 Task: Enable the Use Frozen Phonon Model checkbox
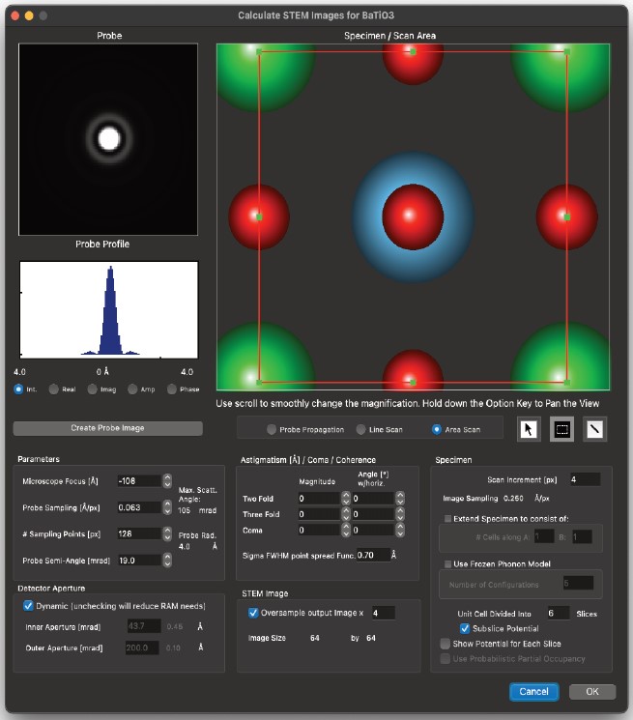pyautogui.click(x=447, y=563)
